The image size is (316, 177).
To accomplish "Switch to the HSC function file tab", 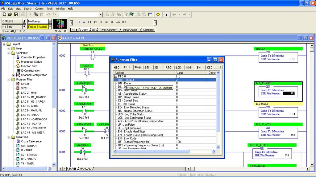I will click(116, 67).
